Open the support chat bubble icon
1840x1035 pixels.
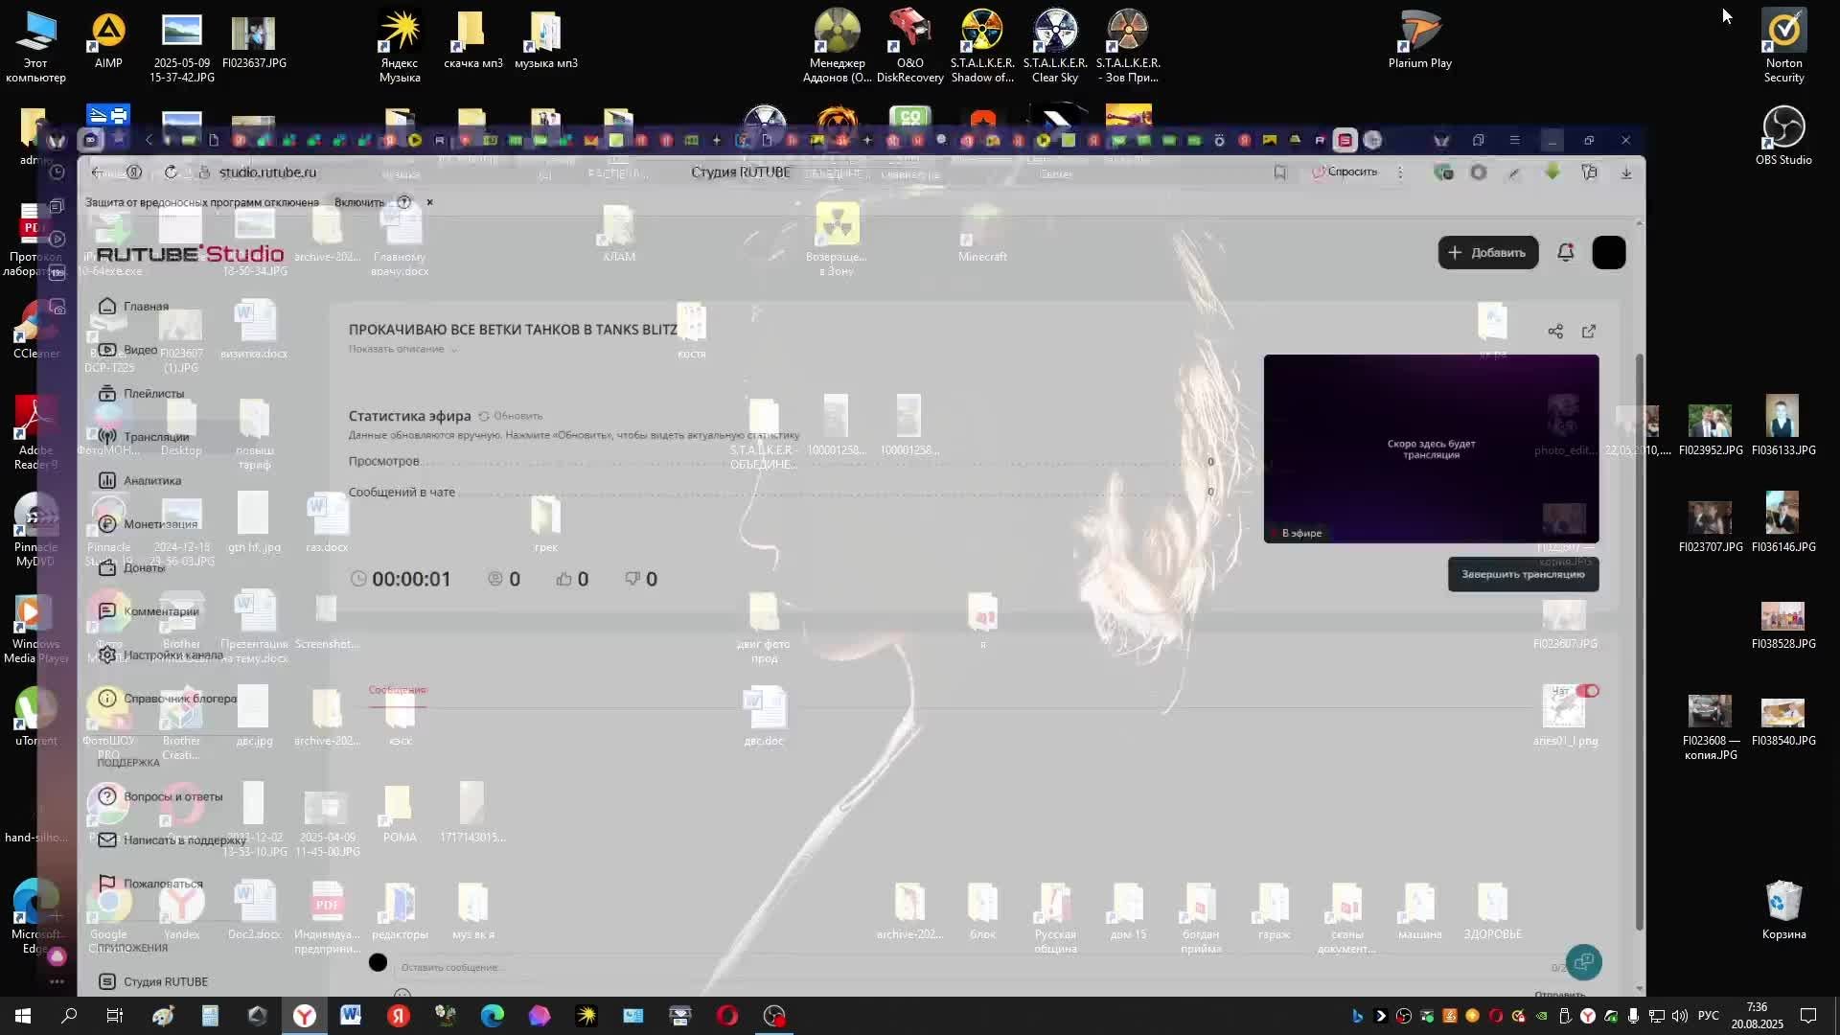point(1583,961)
